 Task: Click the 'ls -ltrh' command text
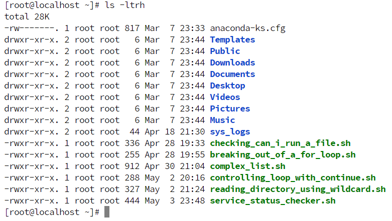[x=124, y=5]
